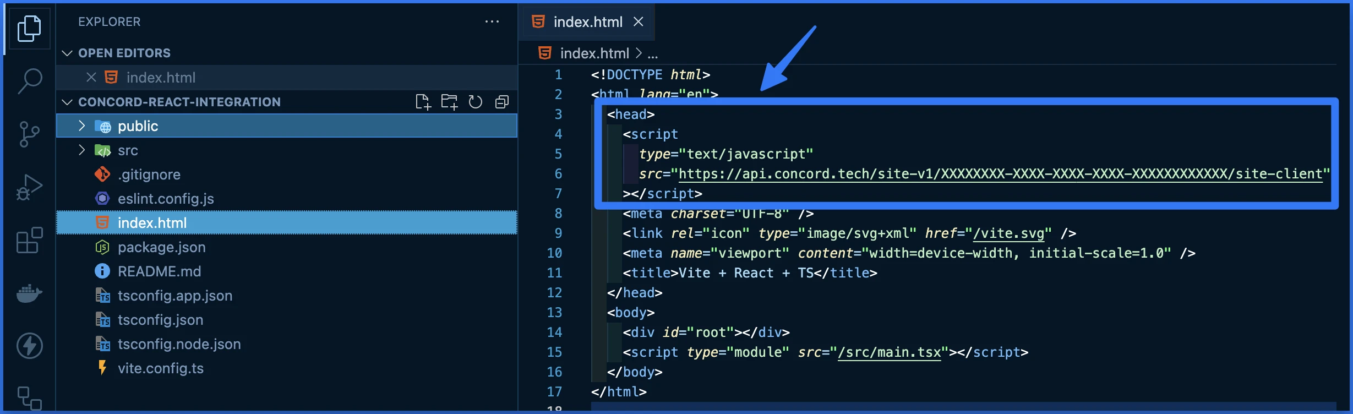Open the Extensions view
Screen dimensions: 1353x414
(x=29, y=240)
